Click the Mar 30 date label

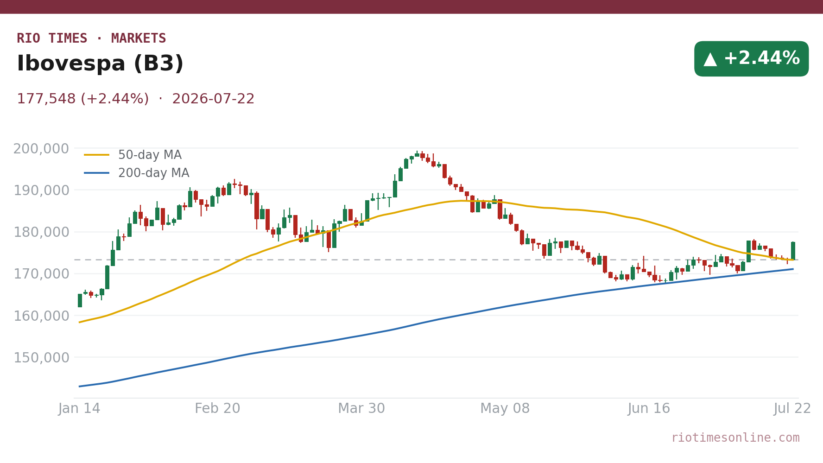(361, 409)
